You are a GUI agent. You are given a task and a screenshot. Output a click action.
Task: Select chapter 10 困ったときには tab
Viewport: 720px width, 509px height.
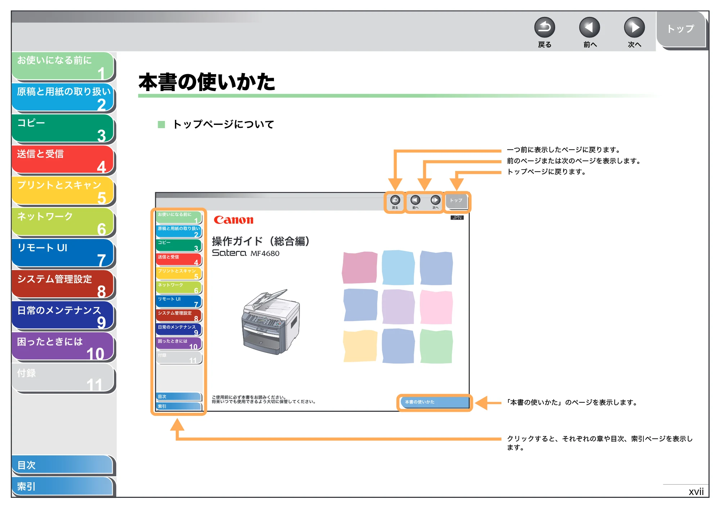tap(63, 347)
